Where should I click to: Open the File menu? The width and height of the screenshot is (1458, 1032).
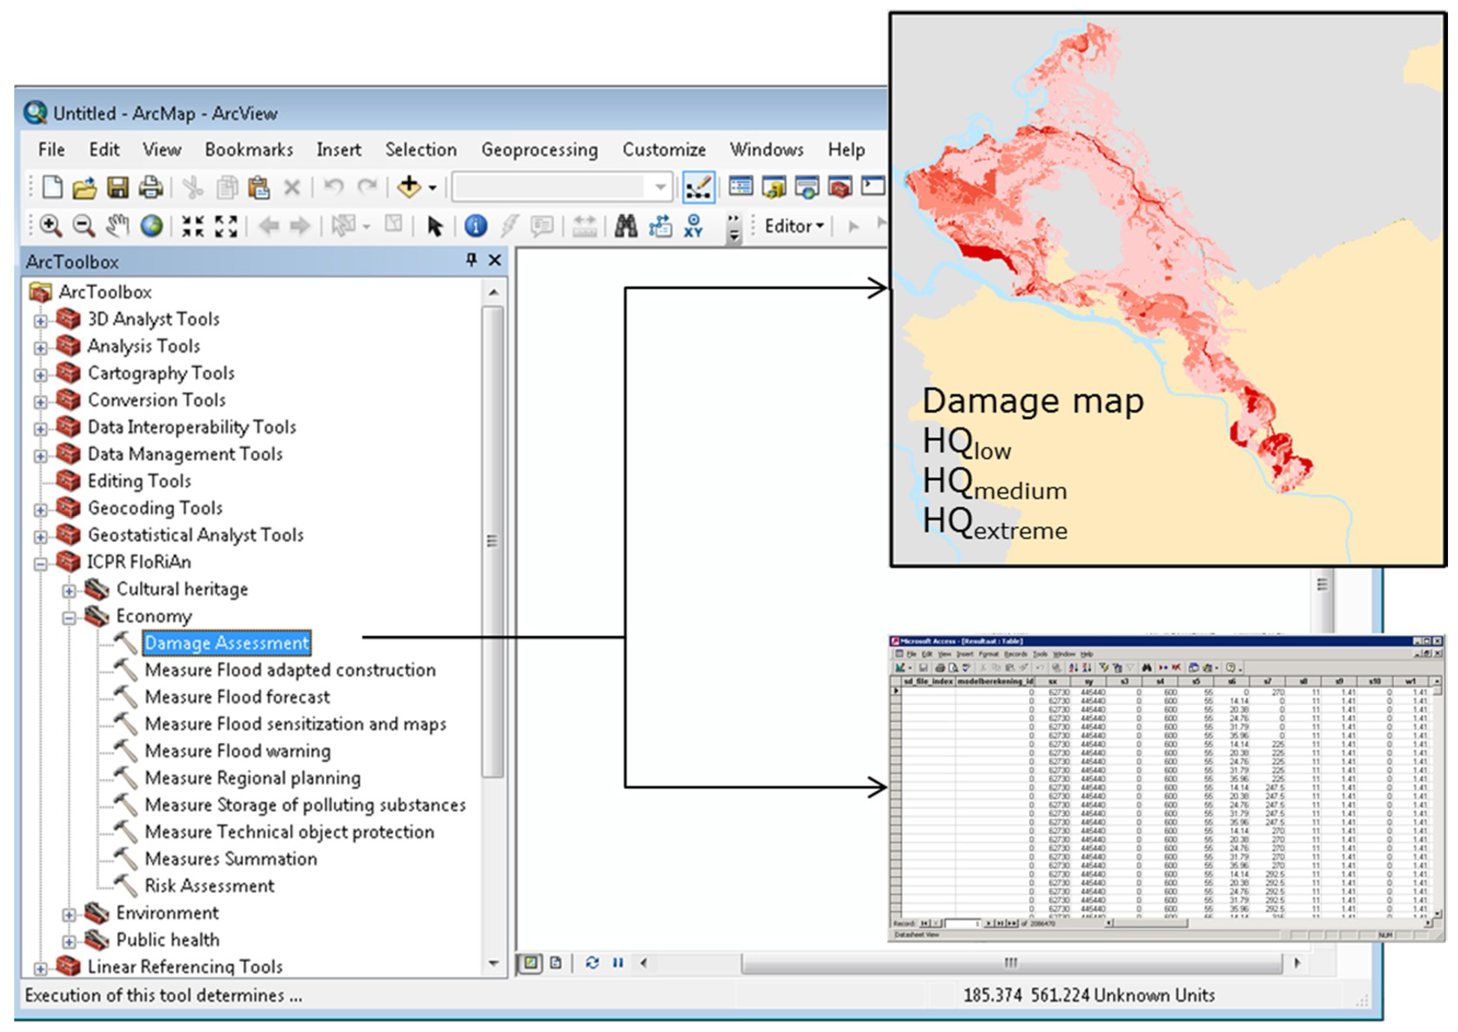coord(52,150)
